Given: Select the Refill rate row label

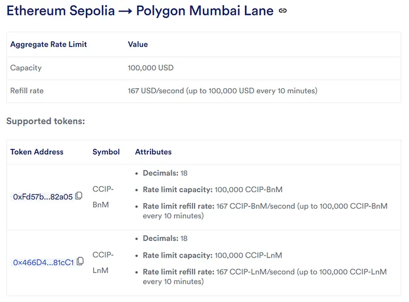Looking at the screenshot, I should coord(27,90).
